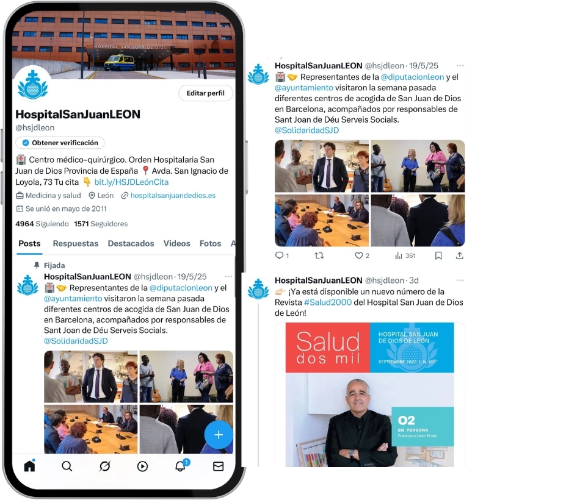Open the Salud dos mil magazine cover image
The image size is (566, 500).
click(369, 395)
